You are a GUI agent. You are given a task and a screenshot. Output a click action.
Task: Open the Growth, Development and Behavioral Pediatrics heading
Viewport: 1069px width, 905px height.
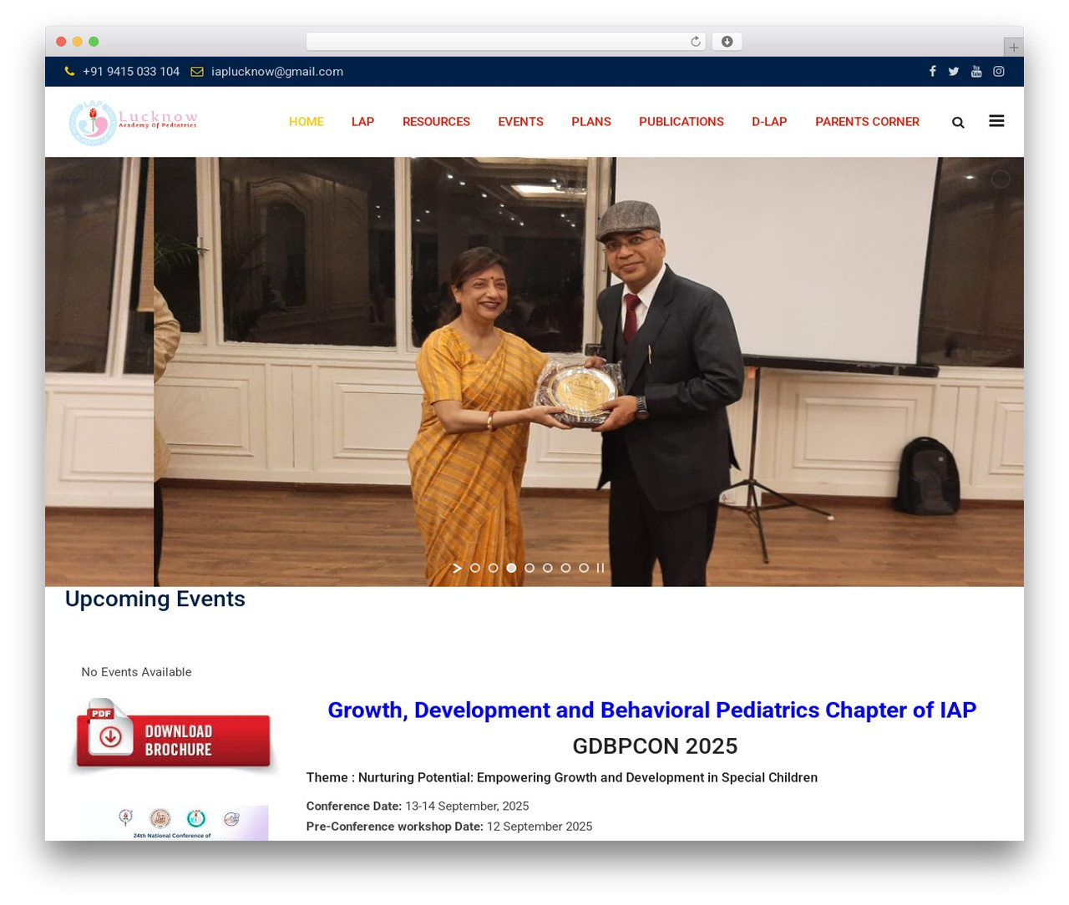tap(651, 710)
